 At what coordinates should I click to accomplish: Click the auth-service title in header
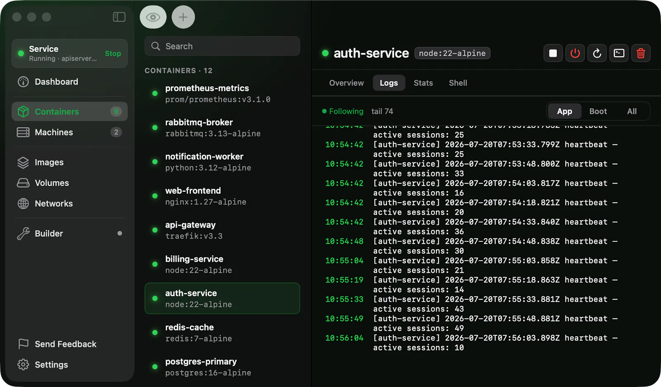(371, 53)
